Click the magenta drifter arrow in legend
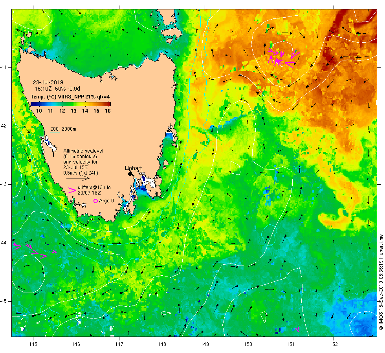Viewport: 385px width, 353px height. coord(72,190)
